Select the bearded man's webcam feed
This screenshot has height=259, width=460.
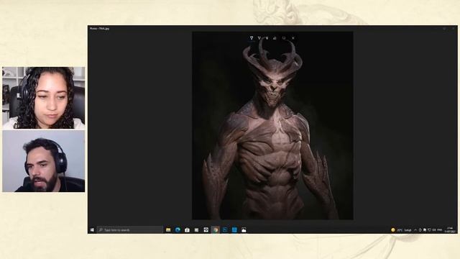(x=44, y=161)
